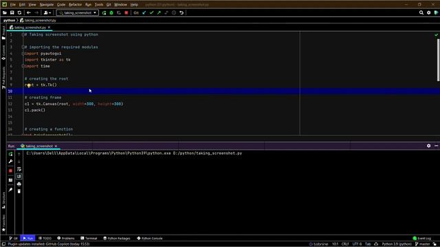
Task: Open the Python Packages tool window
Action: point(117,238)
